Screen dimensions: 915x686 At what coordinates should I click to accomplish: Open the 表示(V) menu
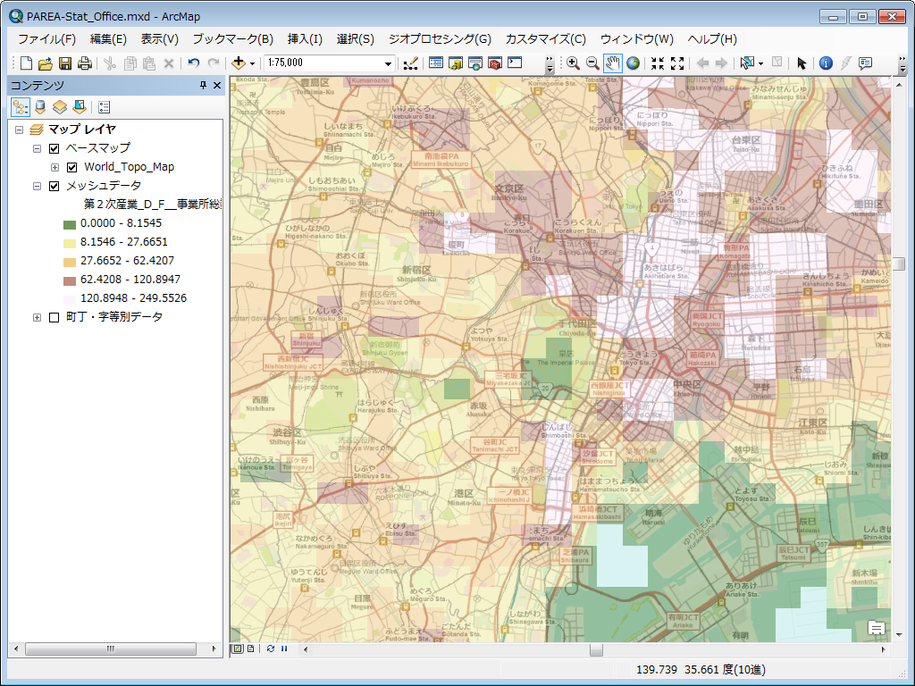(159, 39)
